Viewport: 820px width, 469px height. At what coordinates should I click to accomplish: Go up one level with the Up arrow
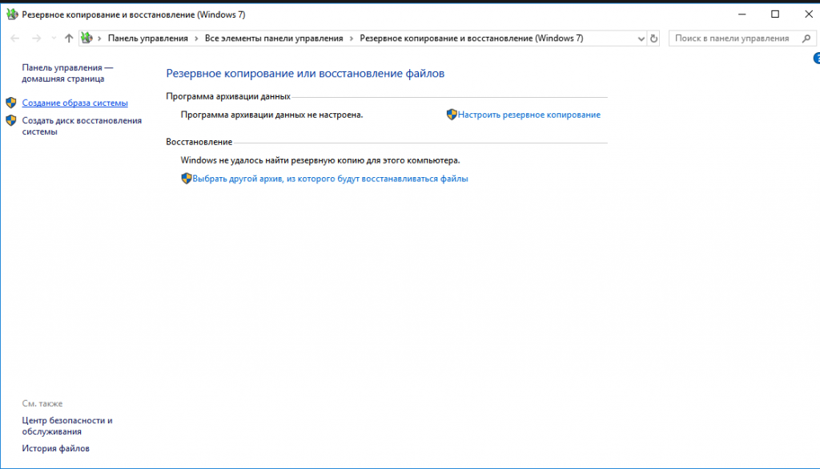pyautogui.click(x=69, y=38)
